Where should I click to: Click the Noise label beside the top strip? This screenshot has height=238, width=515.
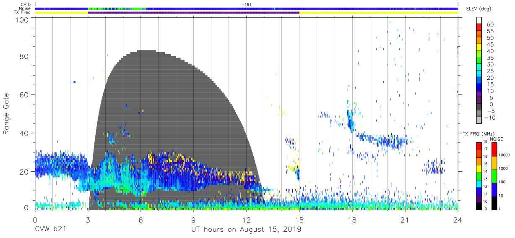25,8
